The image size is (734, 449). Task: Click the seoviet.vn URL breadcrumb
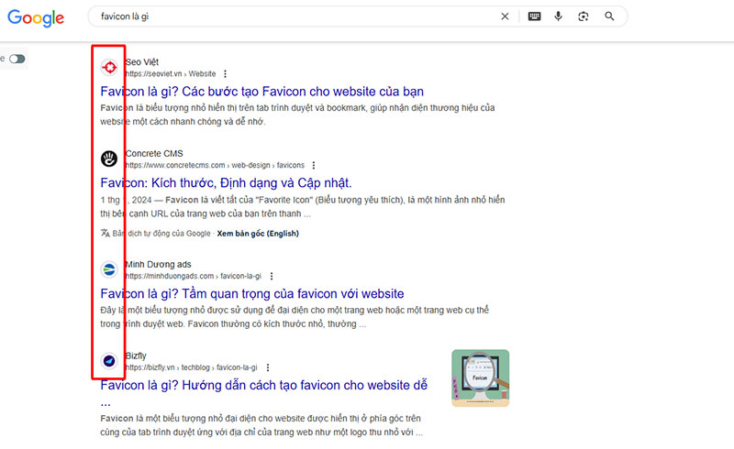point(171,74)
